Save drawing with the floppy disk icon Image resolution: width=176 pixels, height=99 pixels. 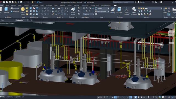[10, 2]
